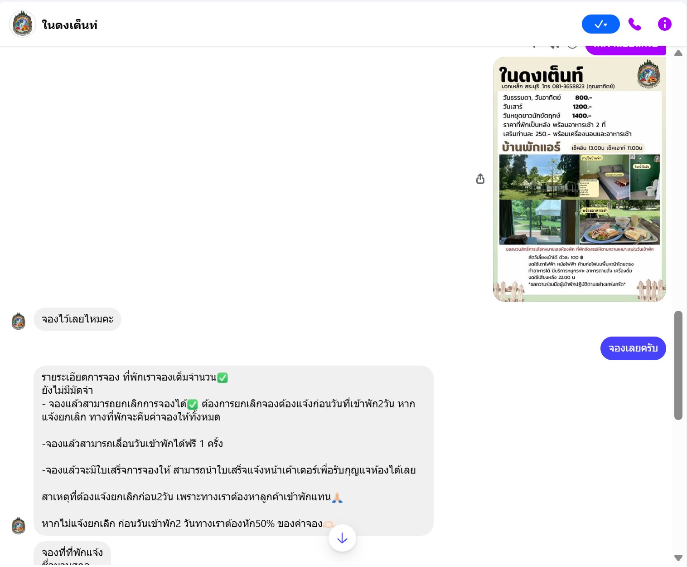The image size is (687, 567).
Task: Select the message จองที่ที่พักแจ้ง
Action: tap(73, 554)
